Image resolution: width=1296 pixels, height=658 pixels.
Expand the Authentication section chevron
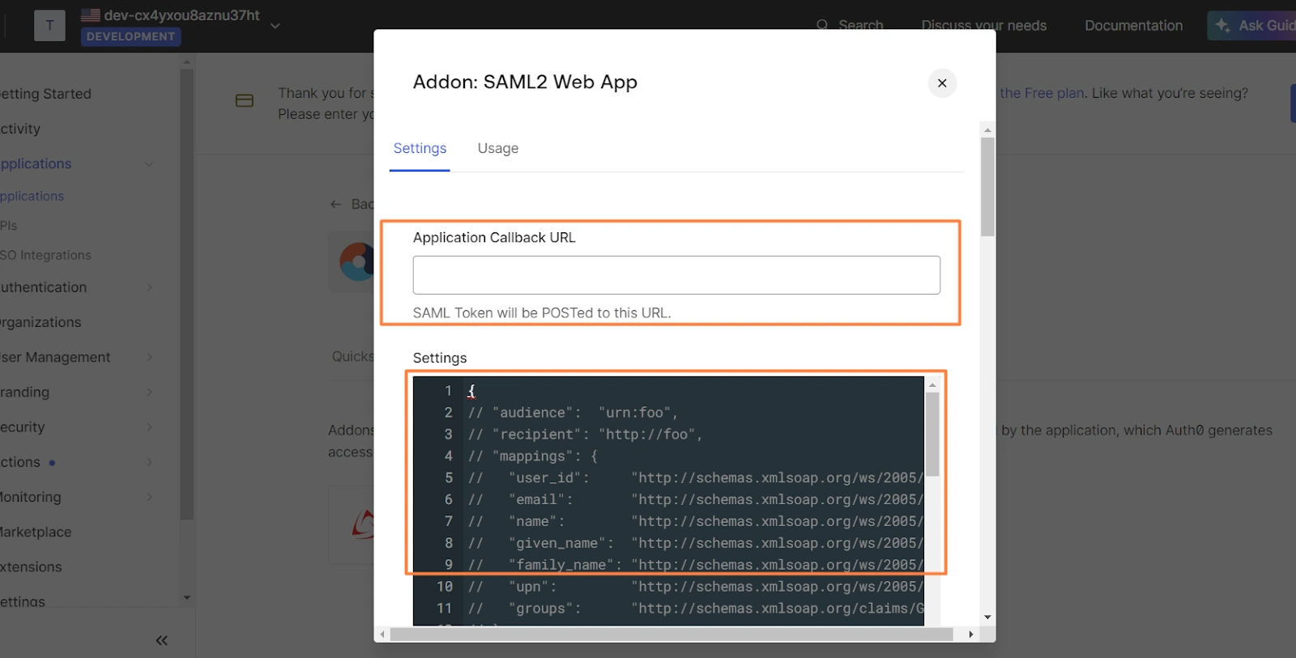tap(149, 287)
